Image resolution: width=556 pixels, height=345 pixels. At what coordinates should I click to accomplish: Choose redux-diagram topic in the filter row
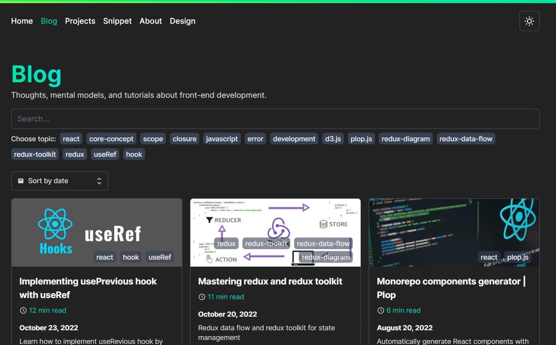pyautogui.click(x=406, y=139)
